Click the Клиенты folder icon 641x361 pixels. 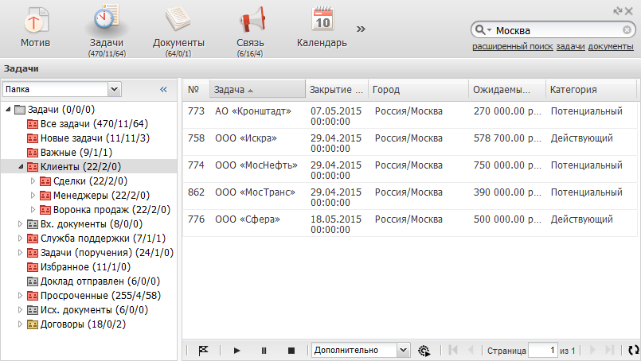(33, 167)
